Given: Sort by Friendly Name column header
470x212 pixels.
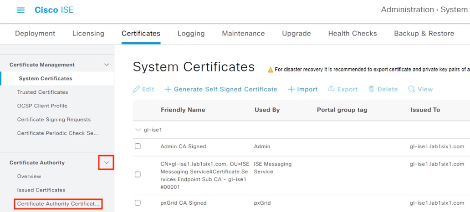Looking at the screenshot, I should [183, 110].
